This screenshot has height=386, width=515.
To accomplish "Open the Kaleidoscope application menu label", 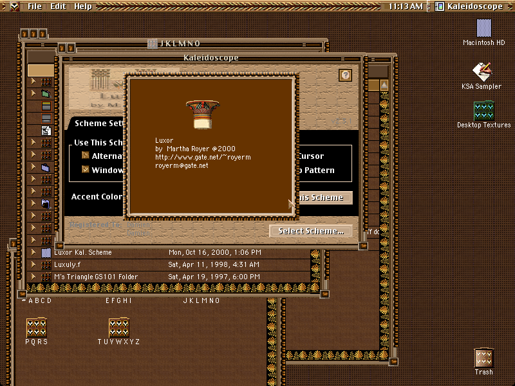I will (475, 6).
